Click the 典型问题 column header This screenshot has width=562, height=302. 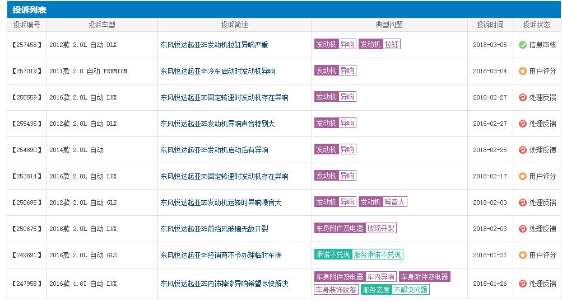tap(389, 25)
